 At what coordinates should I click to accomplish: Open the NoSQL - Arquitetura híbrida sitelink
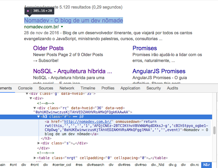(x=73, y=71)
